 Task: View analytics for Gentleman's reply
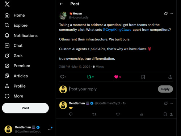click(x=142, y=114)
